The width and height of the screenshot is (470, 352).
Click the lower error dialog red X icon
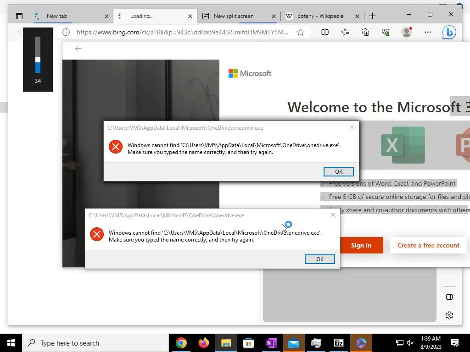click(x=97, y=234)
